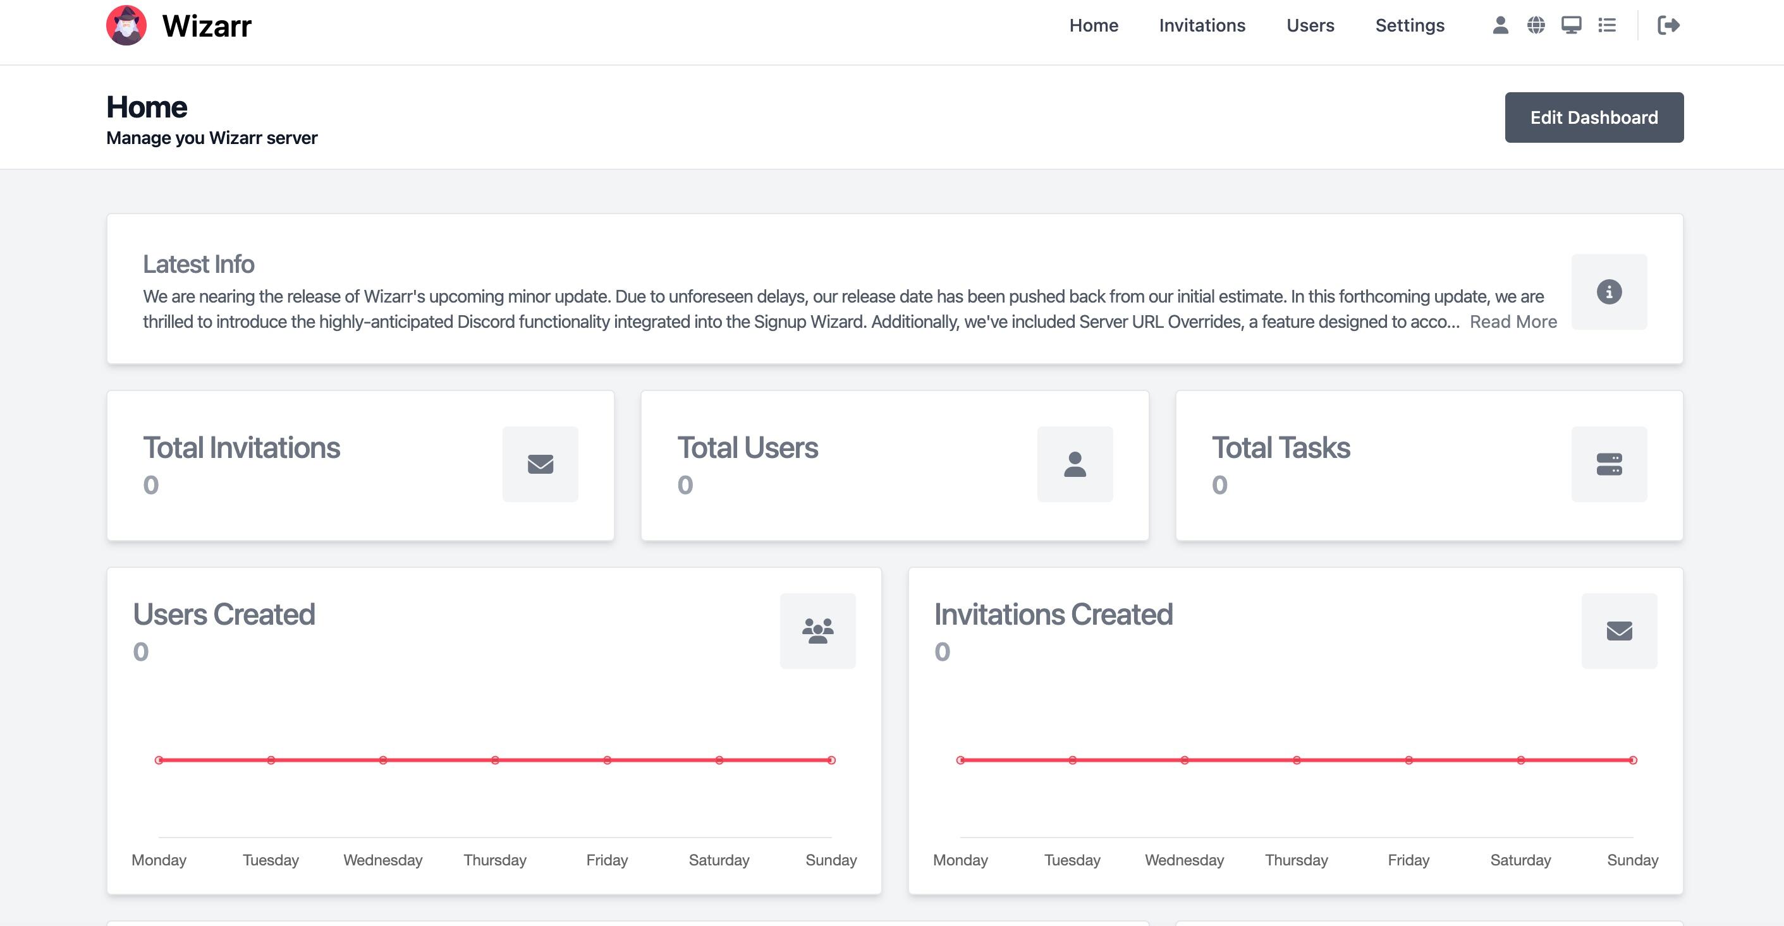Viewport: 1784px width, 926px height.
Task: Click the group icon in Users Created
Action: point(817,631)
